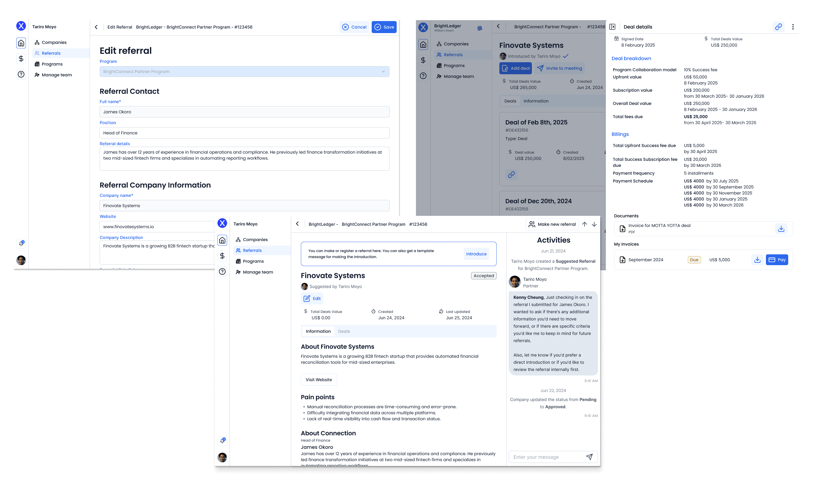Go to the previous referral with the up arrow

(x=585, y=224)
